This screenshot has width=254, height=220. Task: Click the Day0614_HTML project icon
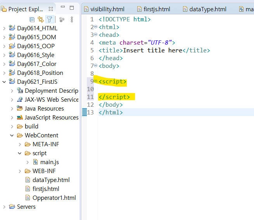pos(12,28)
